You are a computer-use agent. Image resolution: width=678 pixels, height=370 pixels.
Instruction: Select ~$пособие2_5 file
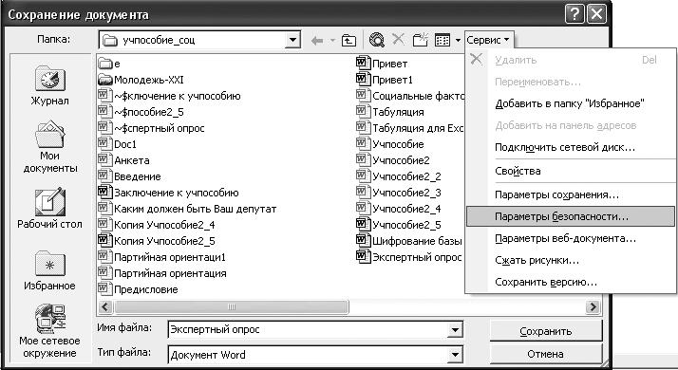pos(141,112)
